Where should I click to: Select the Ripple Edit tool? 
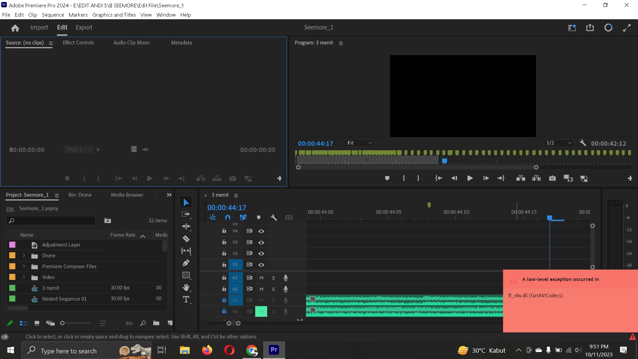[x=186, y=226]
